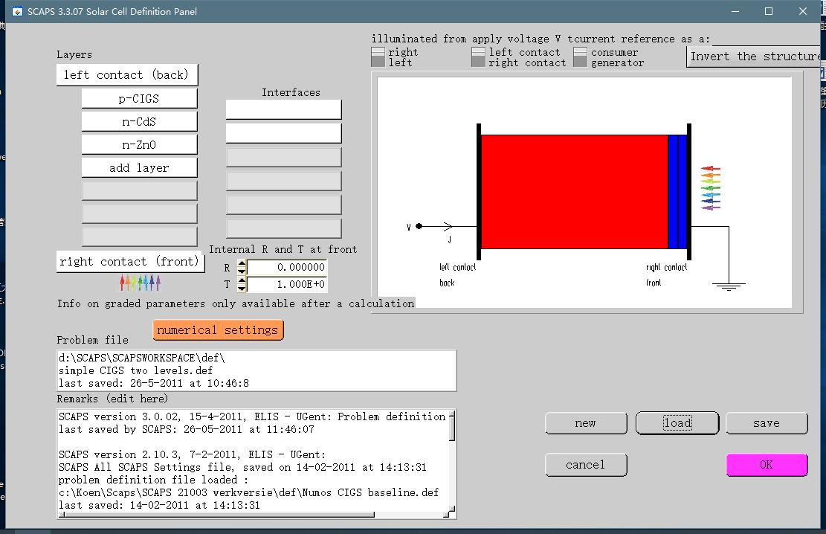Click the ground symbol in the cell diagram
Viewport: 826px width, 534px height.
(x=729, y=286)
